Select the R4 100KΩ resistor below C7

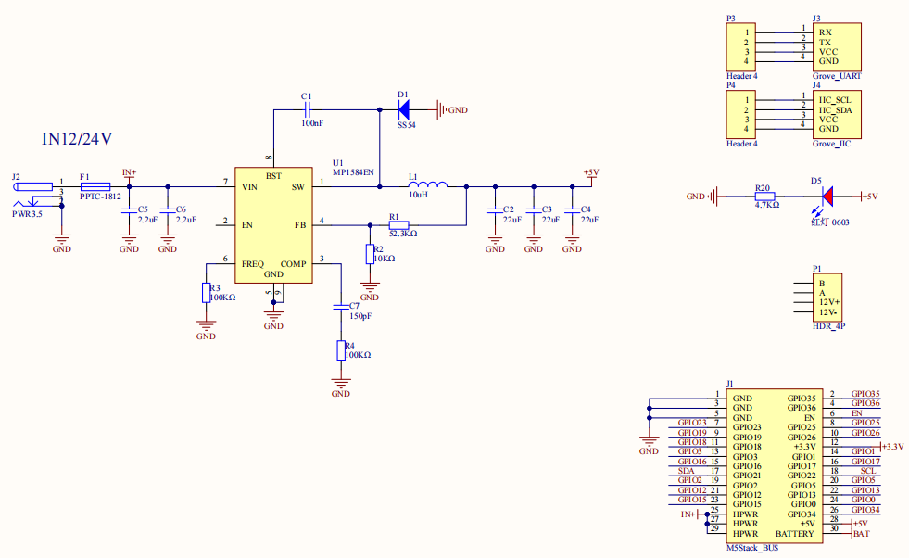tap(342, 350)
